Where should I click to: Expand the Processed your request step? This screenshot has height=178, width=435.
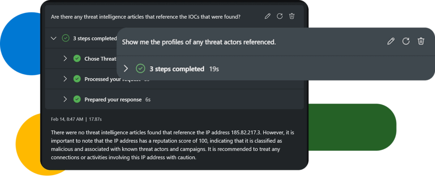(65, 79)
